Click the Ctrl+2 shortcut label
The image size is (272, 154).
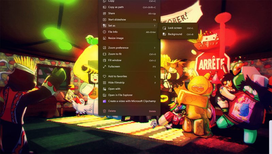tap(152, 61)
